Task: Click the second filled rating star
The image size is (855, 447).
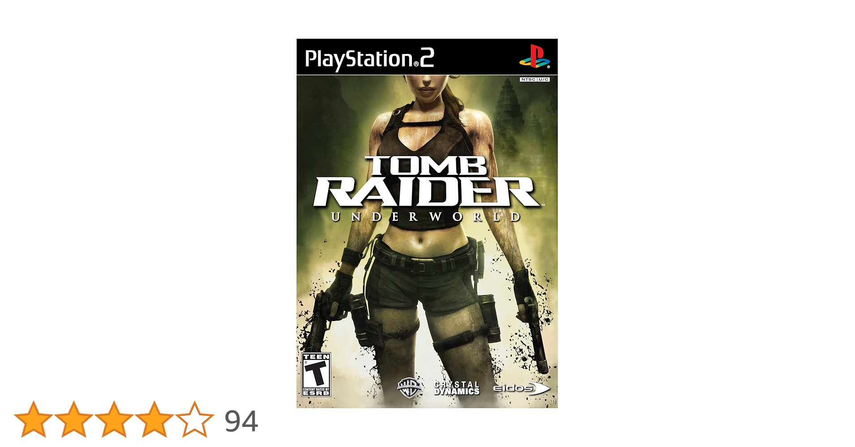Action: click(73, 419)
